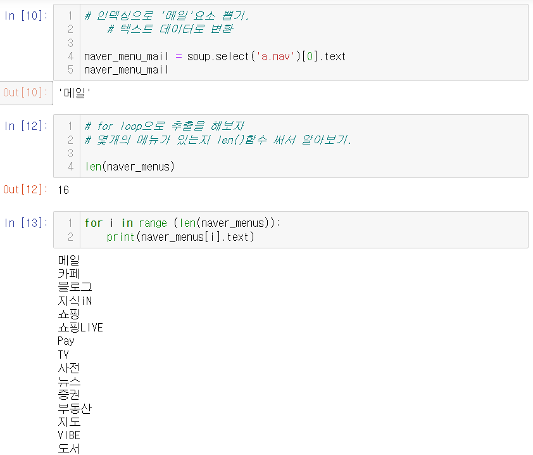This screenshot has width=533, height=455.
Task: Click '부동산' in the printed output
Action: pyautogui.click(x=75, y=408)
